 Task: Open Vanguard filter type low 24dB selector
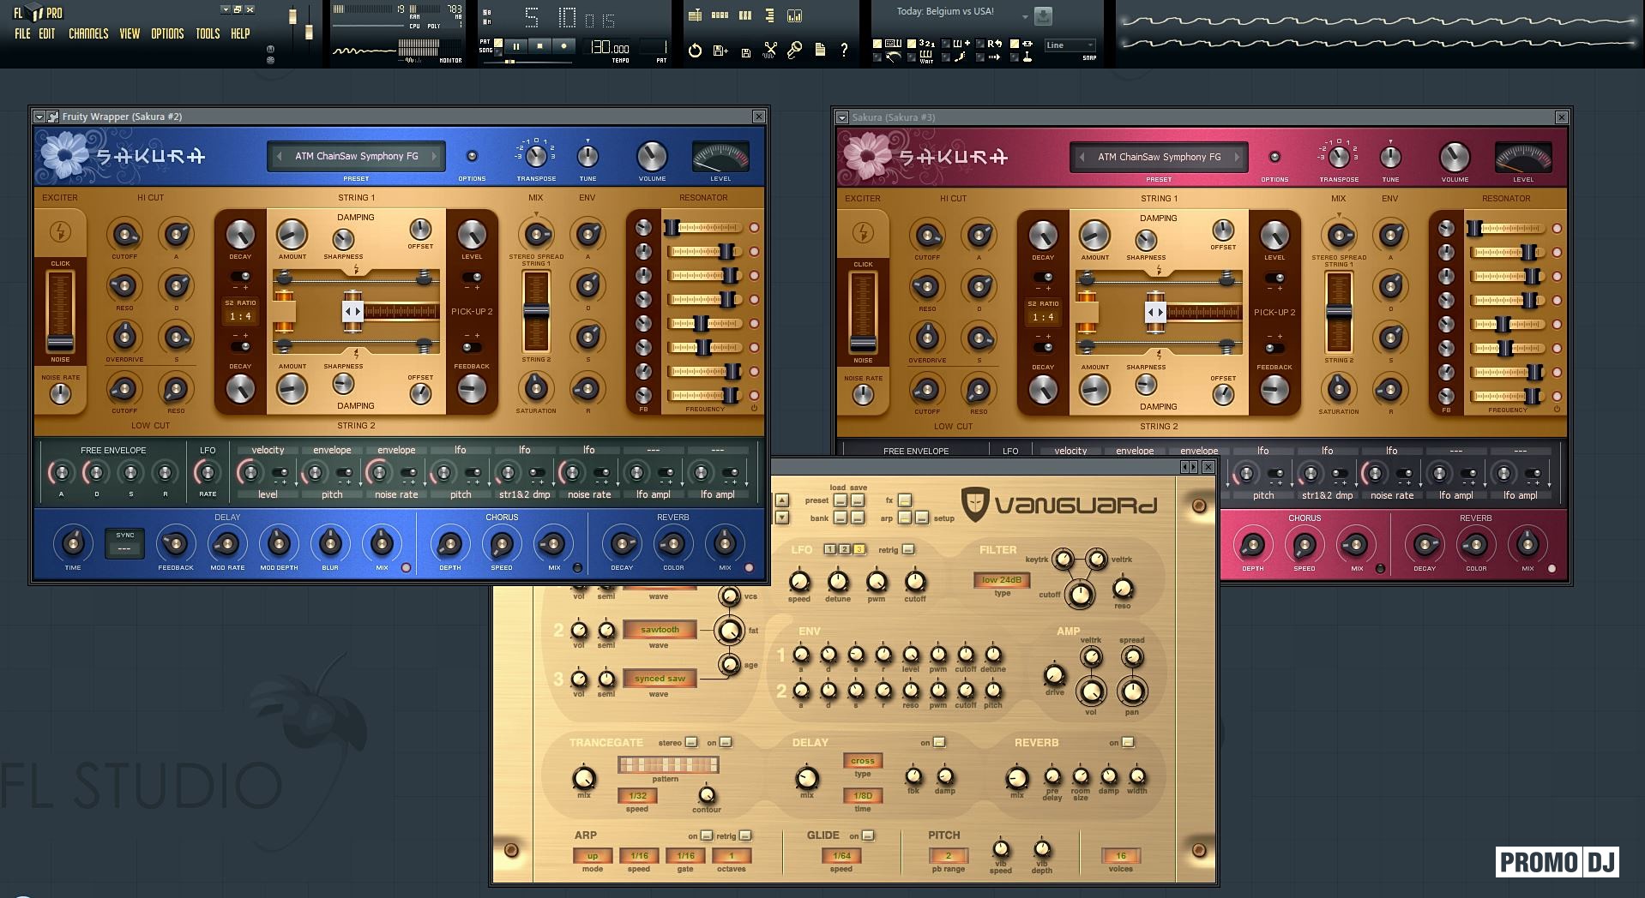1001,580
